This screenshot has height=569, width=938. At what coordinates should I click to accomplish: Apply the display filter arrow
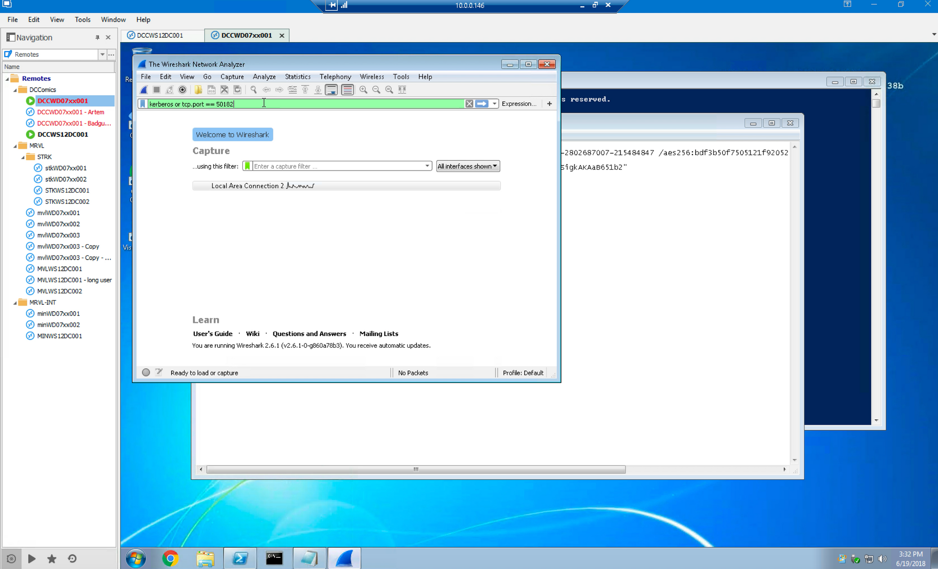(482, 104)
